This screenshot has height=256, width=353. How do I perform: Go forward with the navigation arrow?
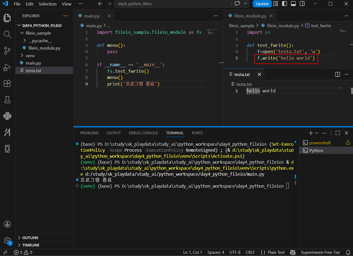coord(109,4)
